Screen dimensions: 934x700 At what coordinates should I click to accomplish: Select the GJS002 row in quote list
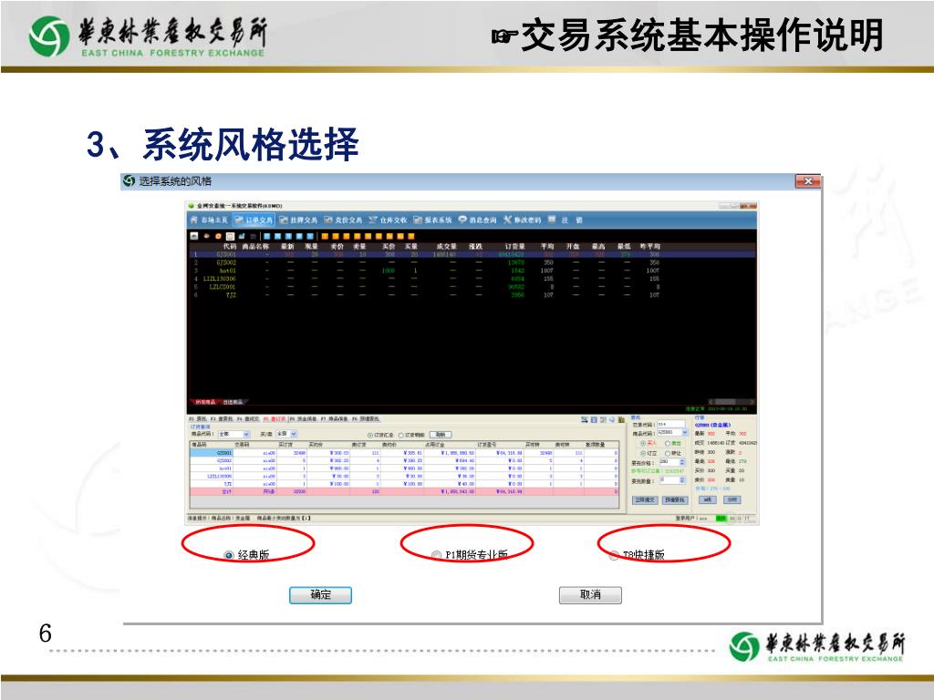[x=472, y=262]
